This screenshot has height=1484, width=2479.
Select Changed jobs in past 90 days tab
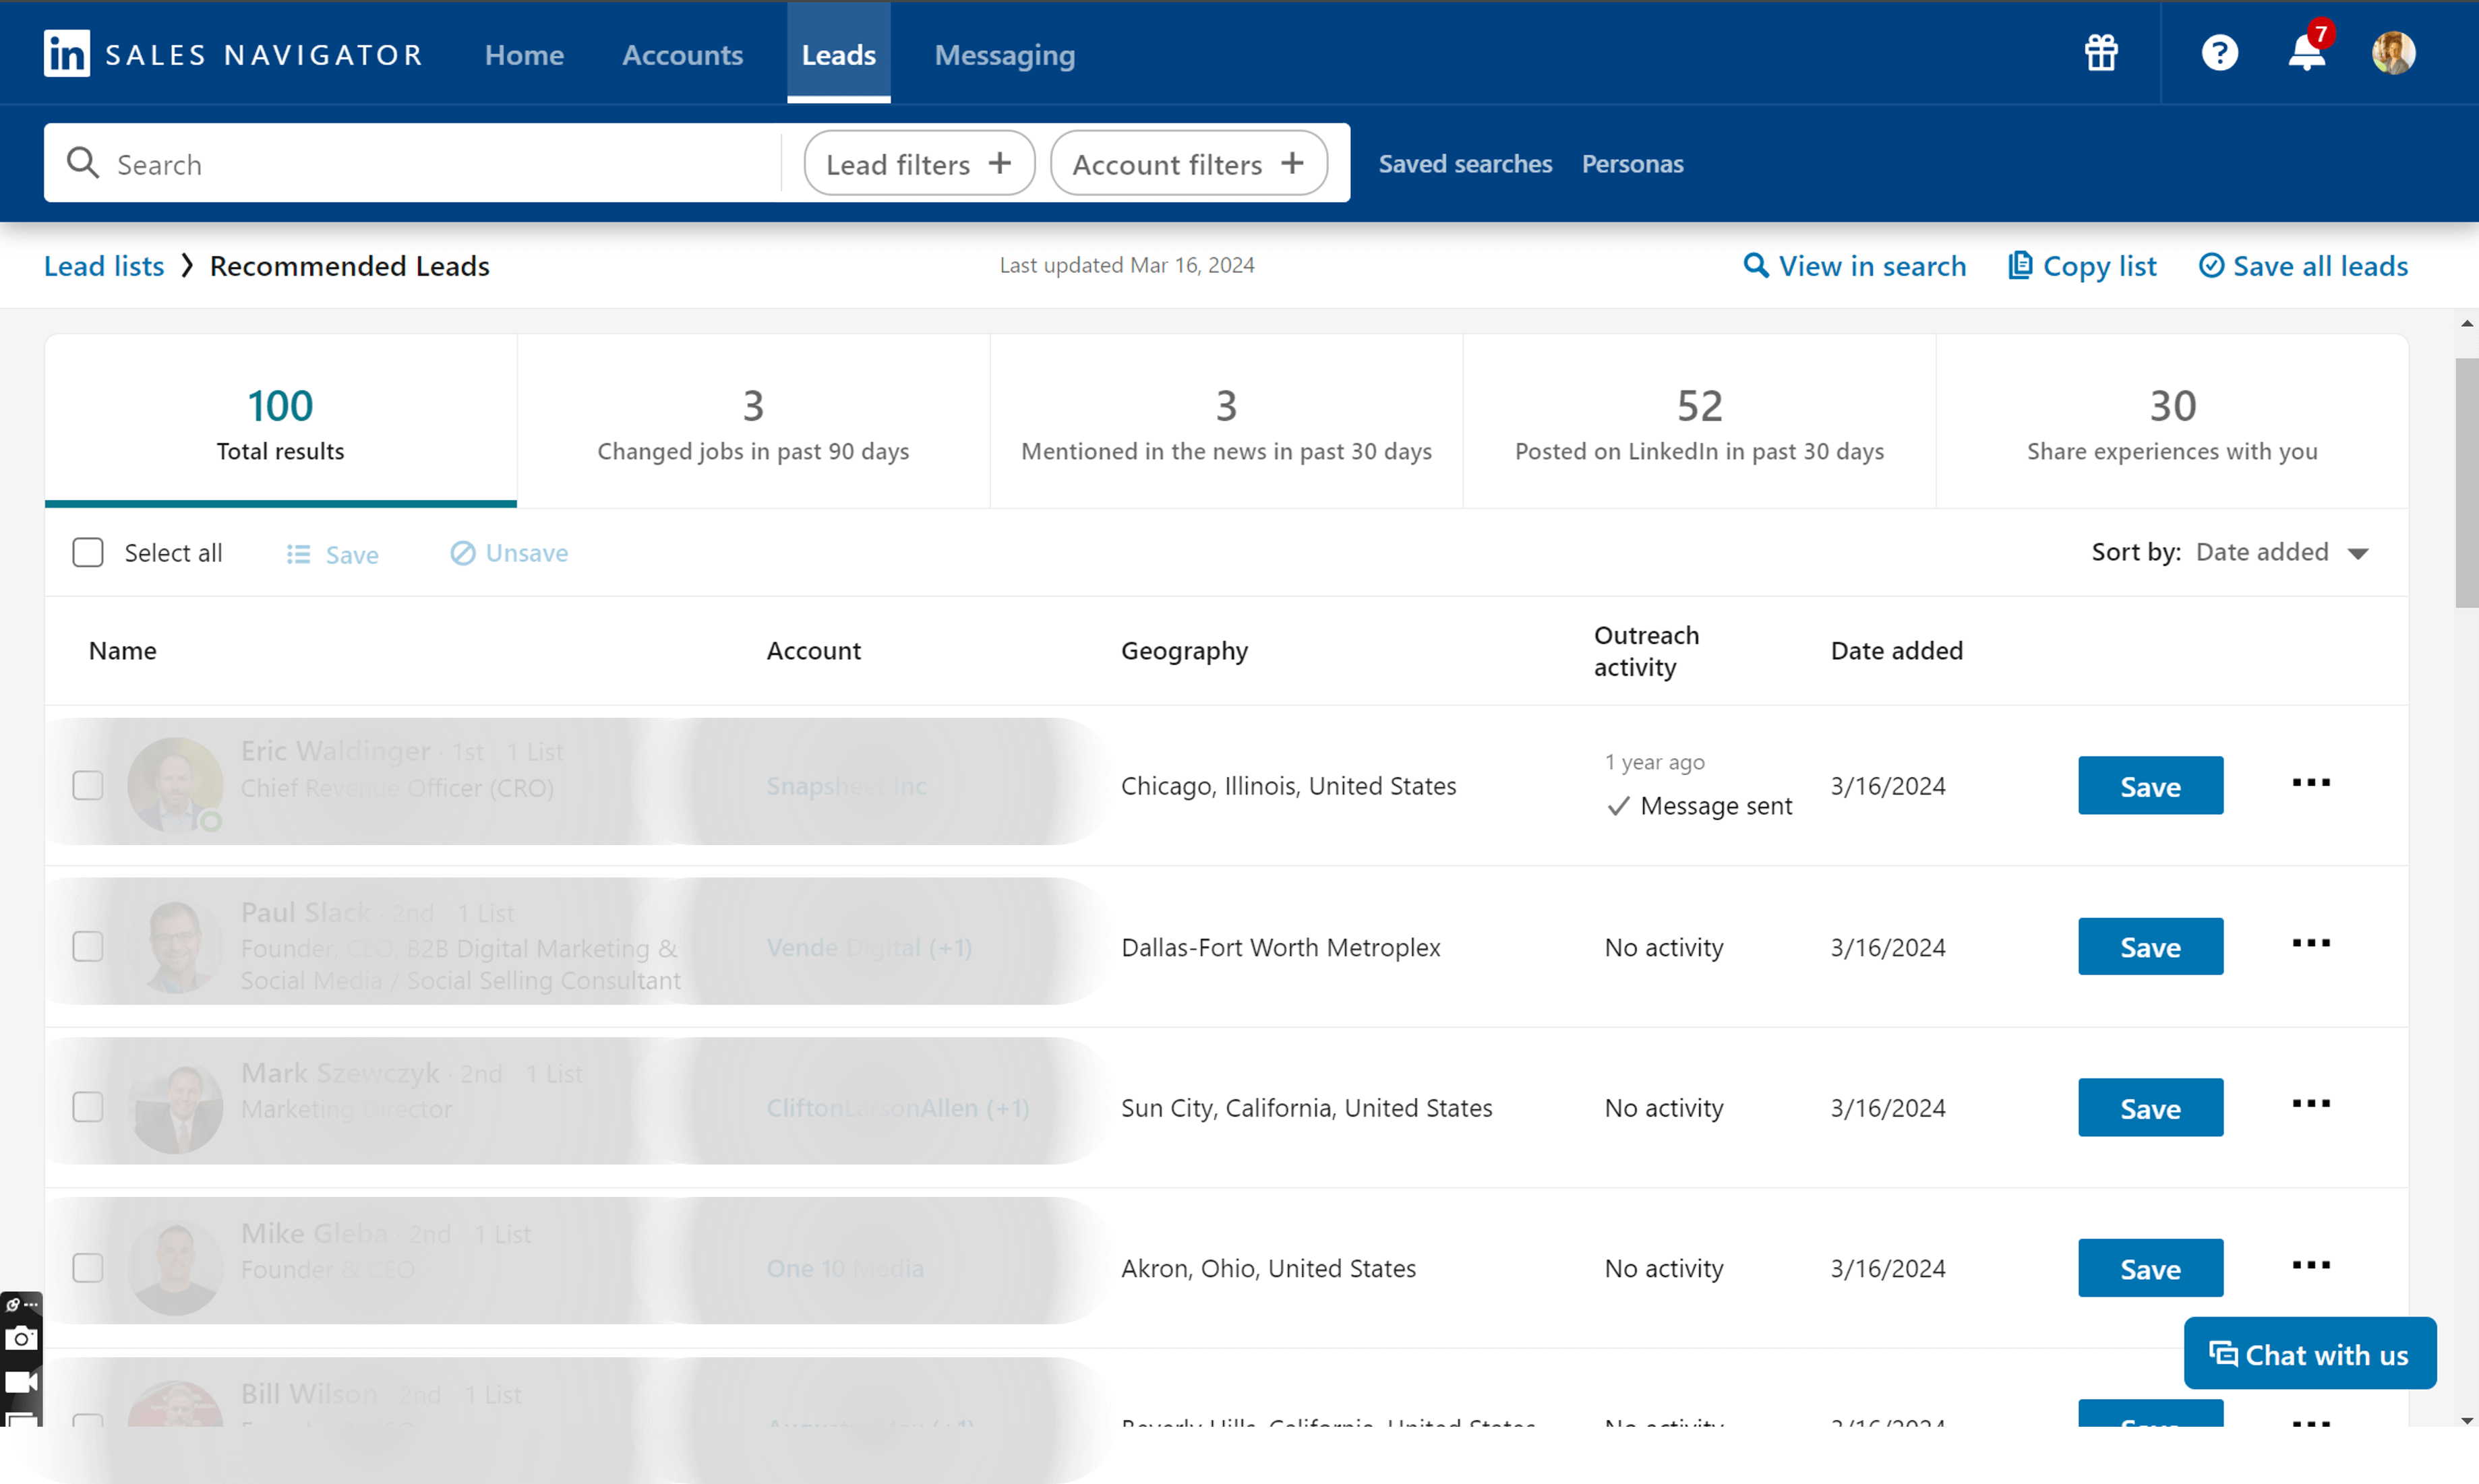click(753, 422)
